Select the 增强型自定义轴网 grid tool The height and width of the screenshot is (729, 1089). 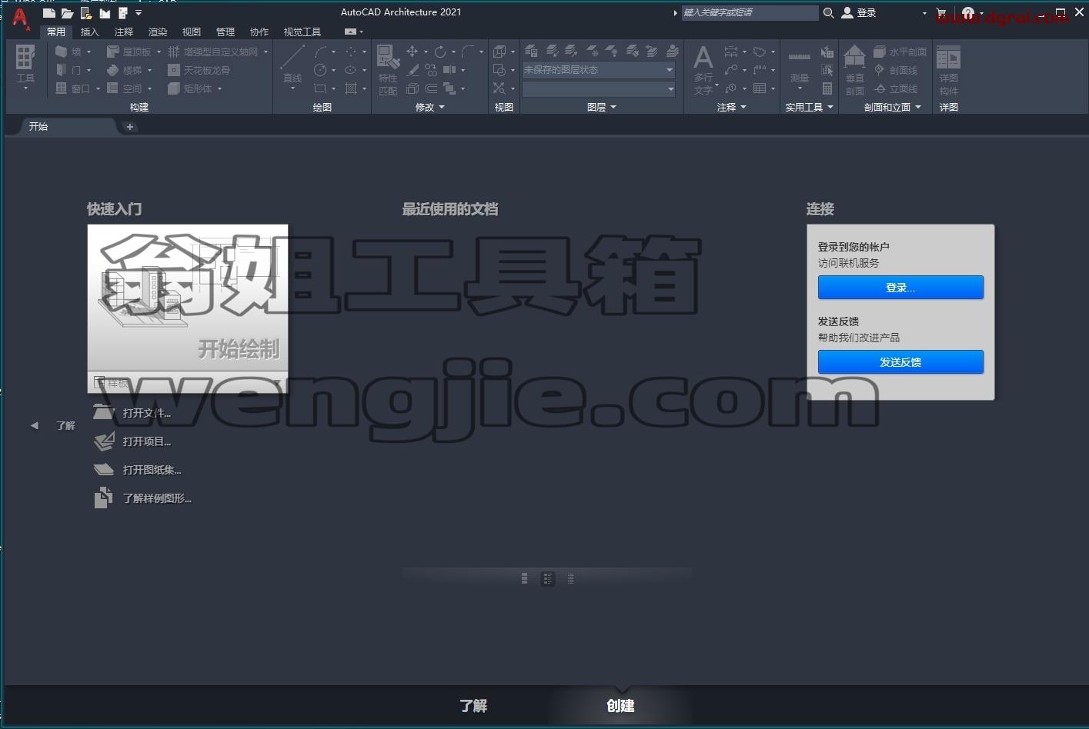(212, 52)
